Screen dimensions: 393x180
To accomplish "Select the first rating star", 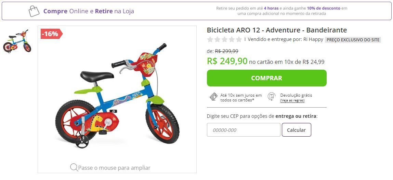I will click(210, 39).
